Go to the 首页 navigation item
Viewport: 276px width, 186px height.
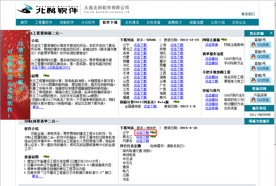24,22
